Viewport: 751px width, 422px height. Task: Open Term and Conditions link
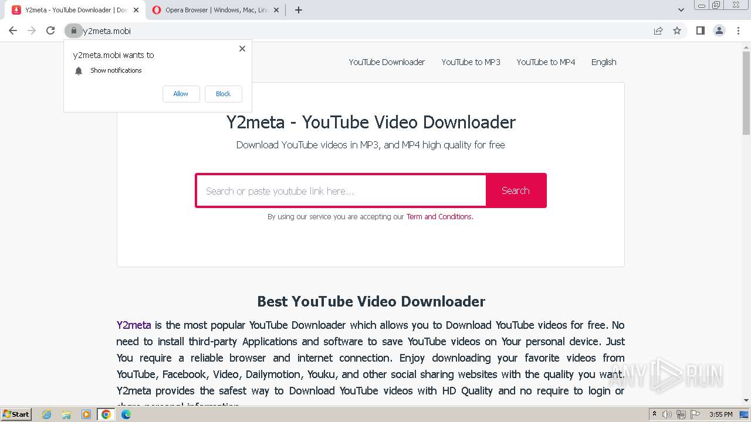pyautogui.click(x=439, y=216)
